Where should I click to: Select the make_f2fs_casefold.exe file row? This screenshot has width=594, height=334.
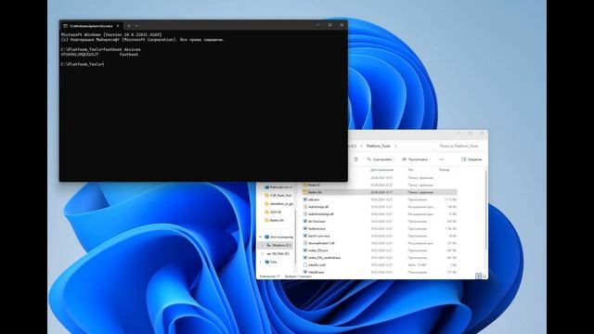pyautogui.click(x=380, y=258)
